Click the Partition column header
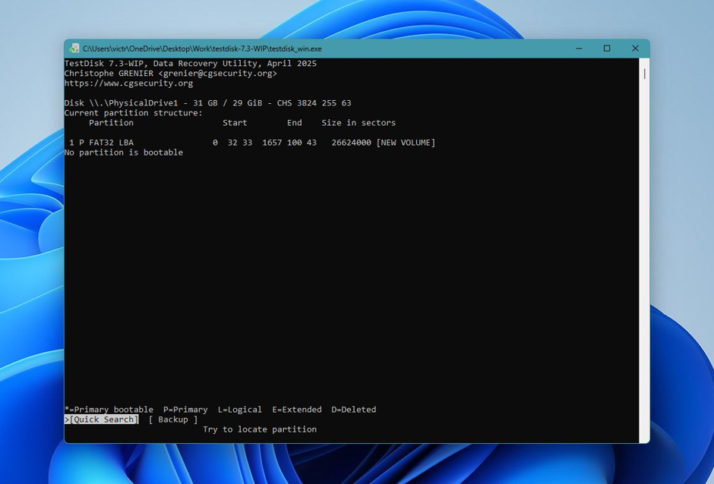 (x=111, y=123)
